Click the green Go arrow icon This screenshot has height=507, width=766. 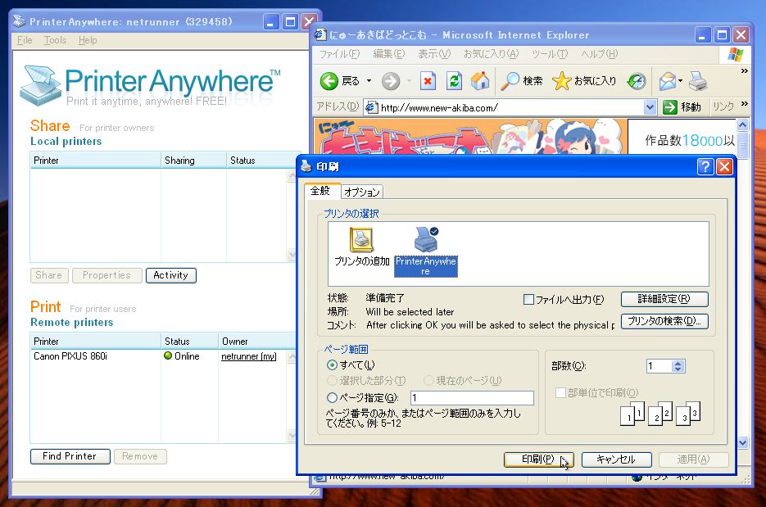[670, 107]
